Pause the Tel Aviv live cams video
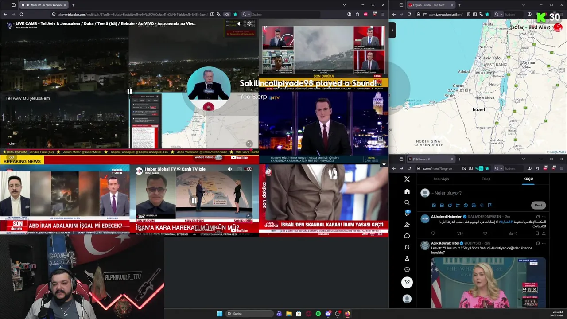567x319 pixels. pyautogui.click(x=129, y=92)
